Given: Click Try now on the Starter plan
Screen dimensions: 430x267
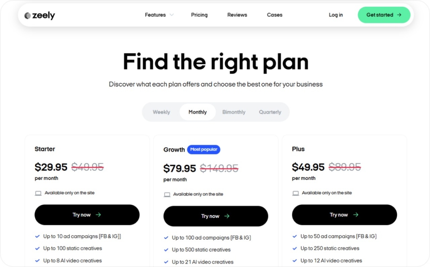Looking at the screenshot, I should (x=87, y=215).
